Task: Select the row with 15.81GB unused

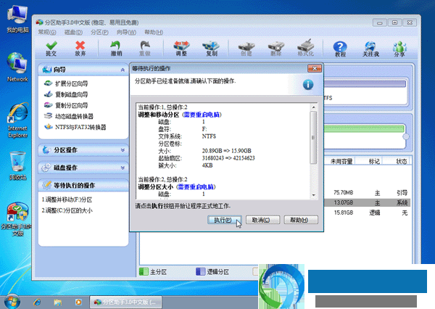Action: tap(368, 213)
